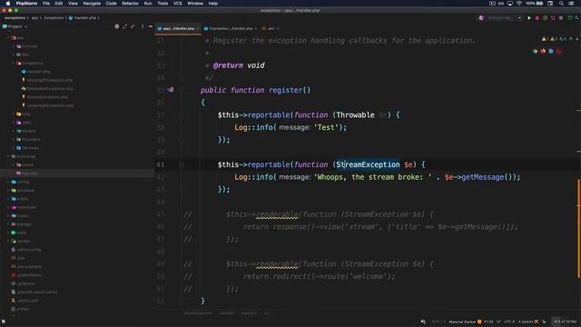
Task: Select Handler.php in Project tree
Action: (38, 72)
